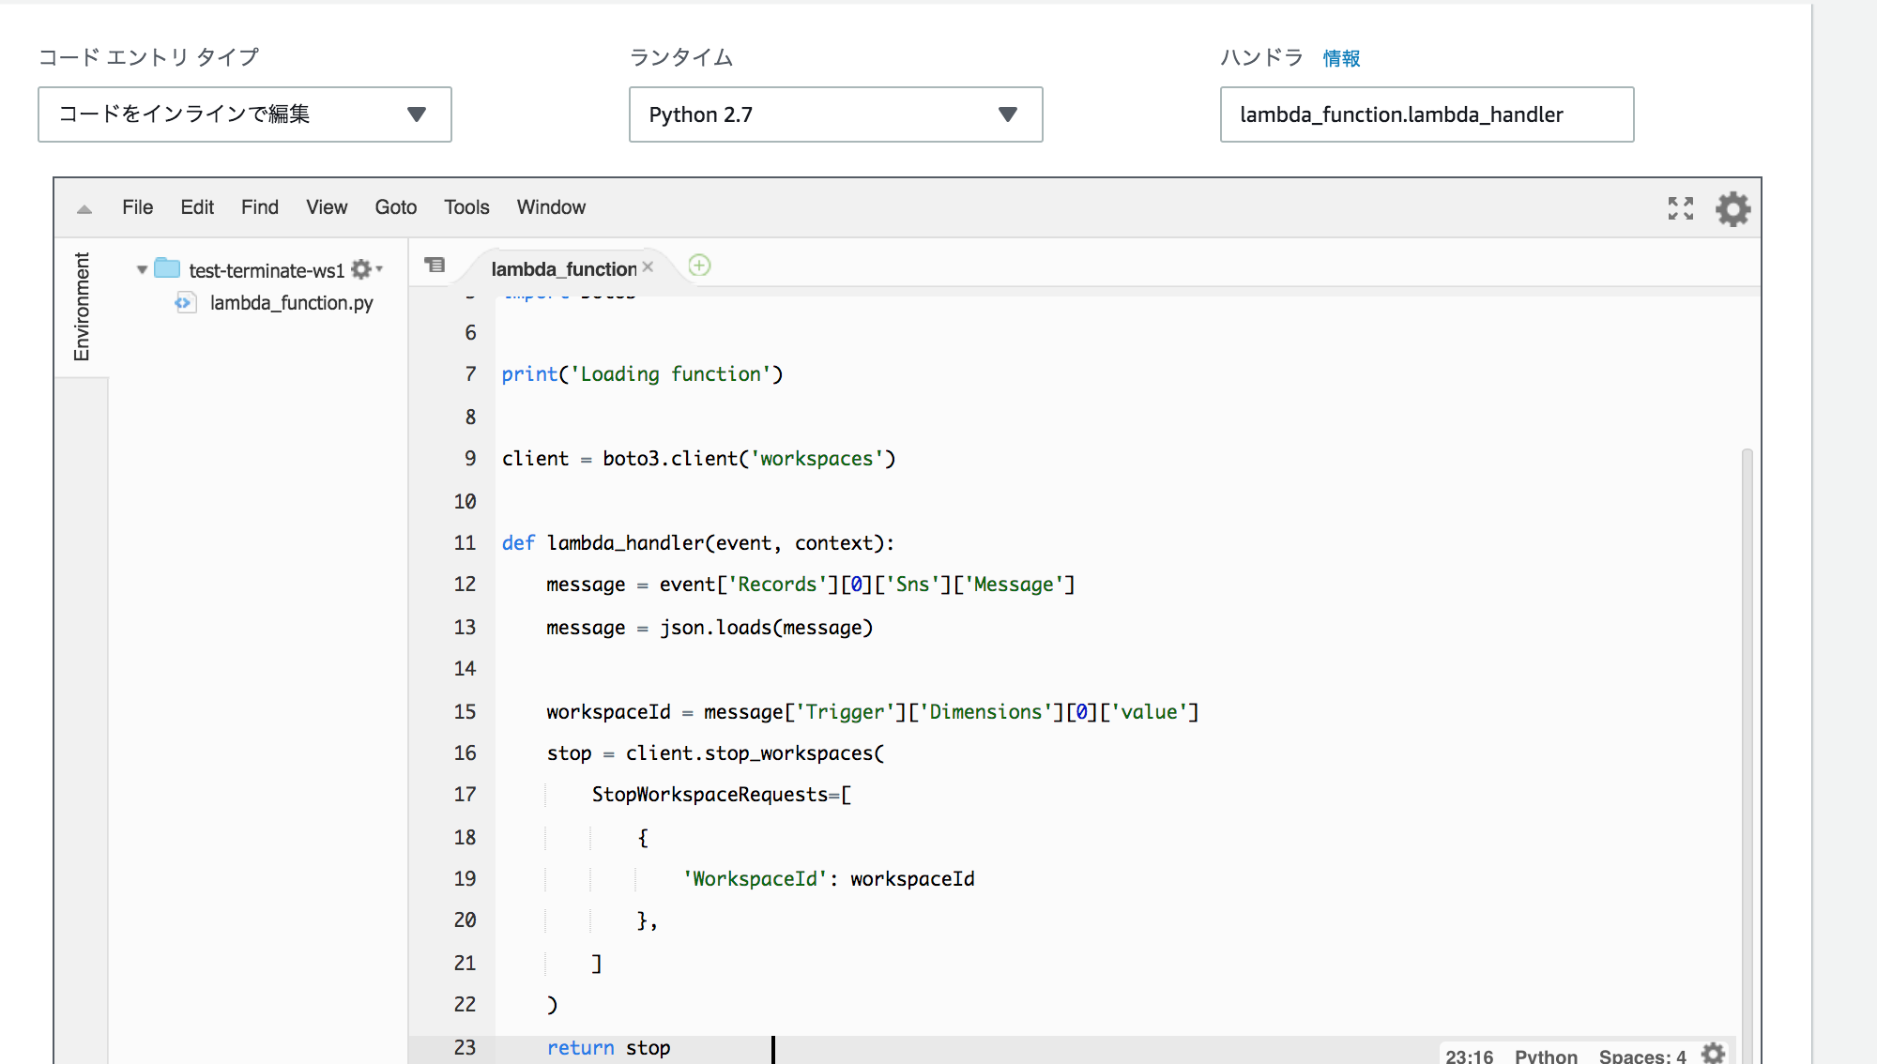This screenshot has width=1877, height=1064.
Task: Click 'lambda_handler' in the def line
Action: pyautogui.click(x=625, y=543)
